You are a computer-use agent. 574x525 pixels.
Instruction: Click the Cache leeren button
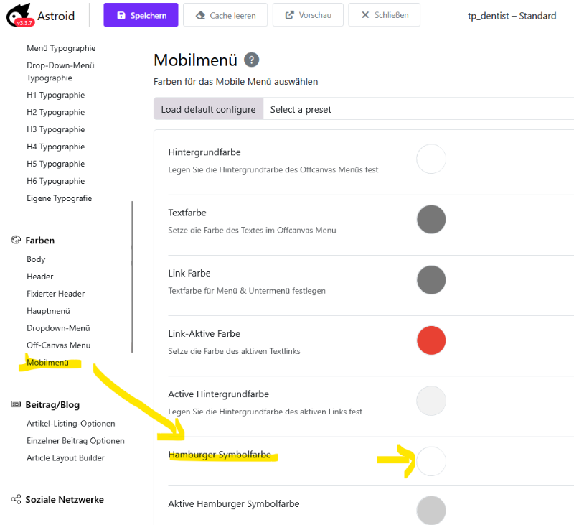[225, 15]
